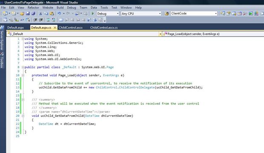Open the New Project icon dropdown arrow
This screenshot has width=264, height=153.
(9, 14)
